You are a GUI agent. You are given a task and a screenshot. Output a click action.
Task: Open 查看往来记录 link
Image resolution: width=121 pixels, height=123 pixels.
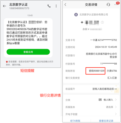106,121
